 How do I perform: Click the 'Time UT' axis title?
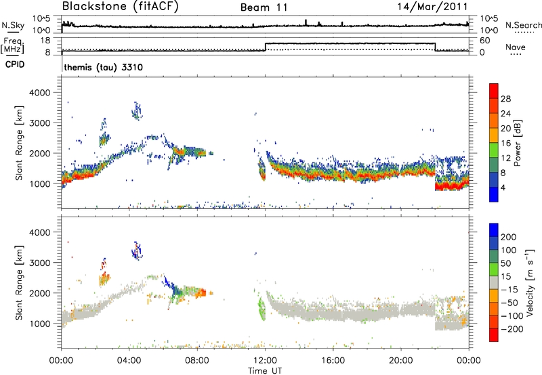click(265, 370)
